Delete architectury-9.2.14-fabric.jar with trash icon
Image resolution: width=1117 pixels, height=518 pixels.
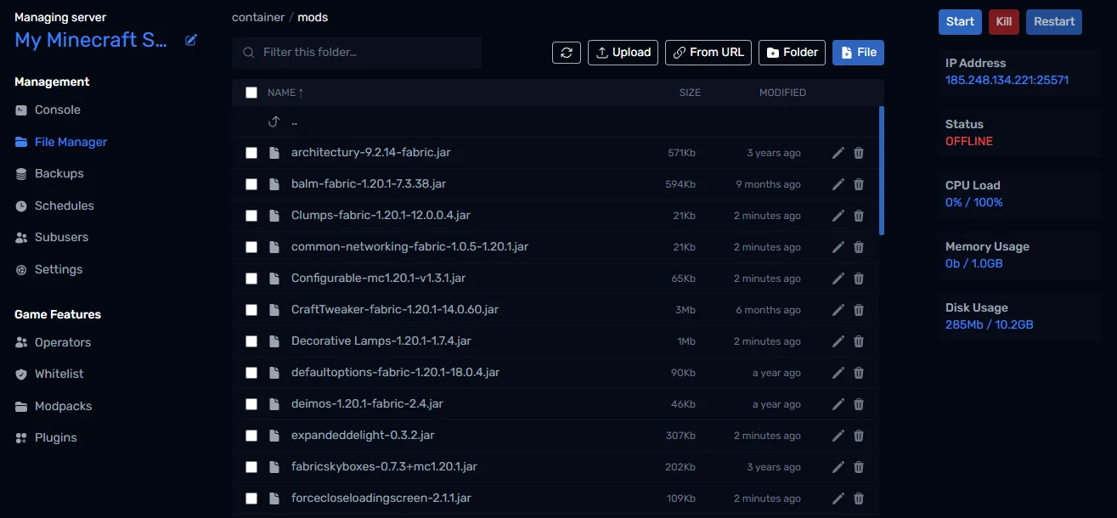point(859,153)
